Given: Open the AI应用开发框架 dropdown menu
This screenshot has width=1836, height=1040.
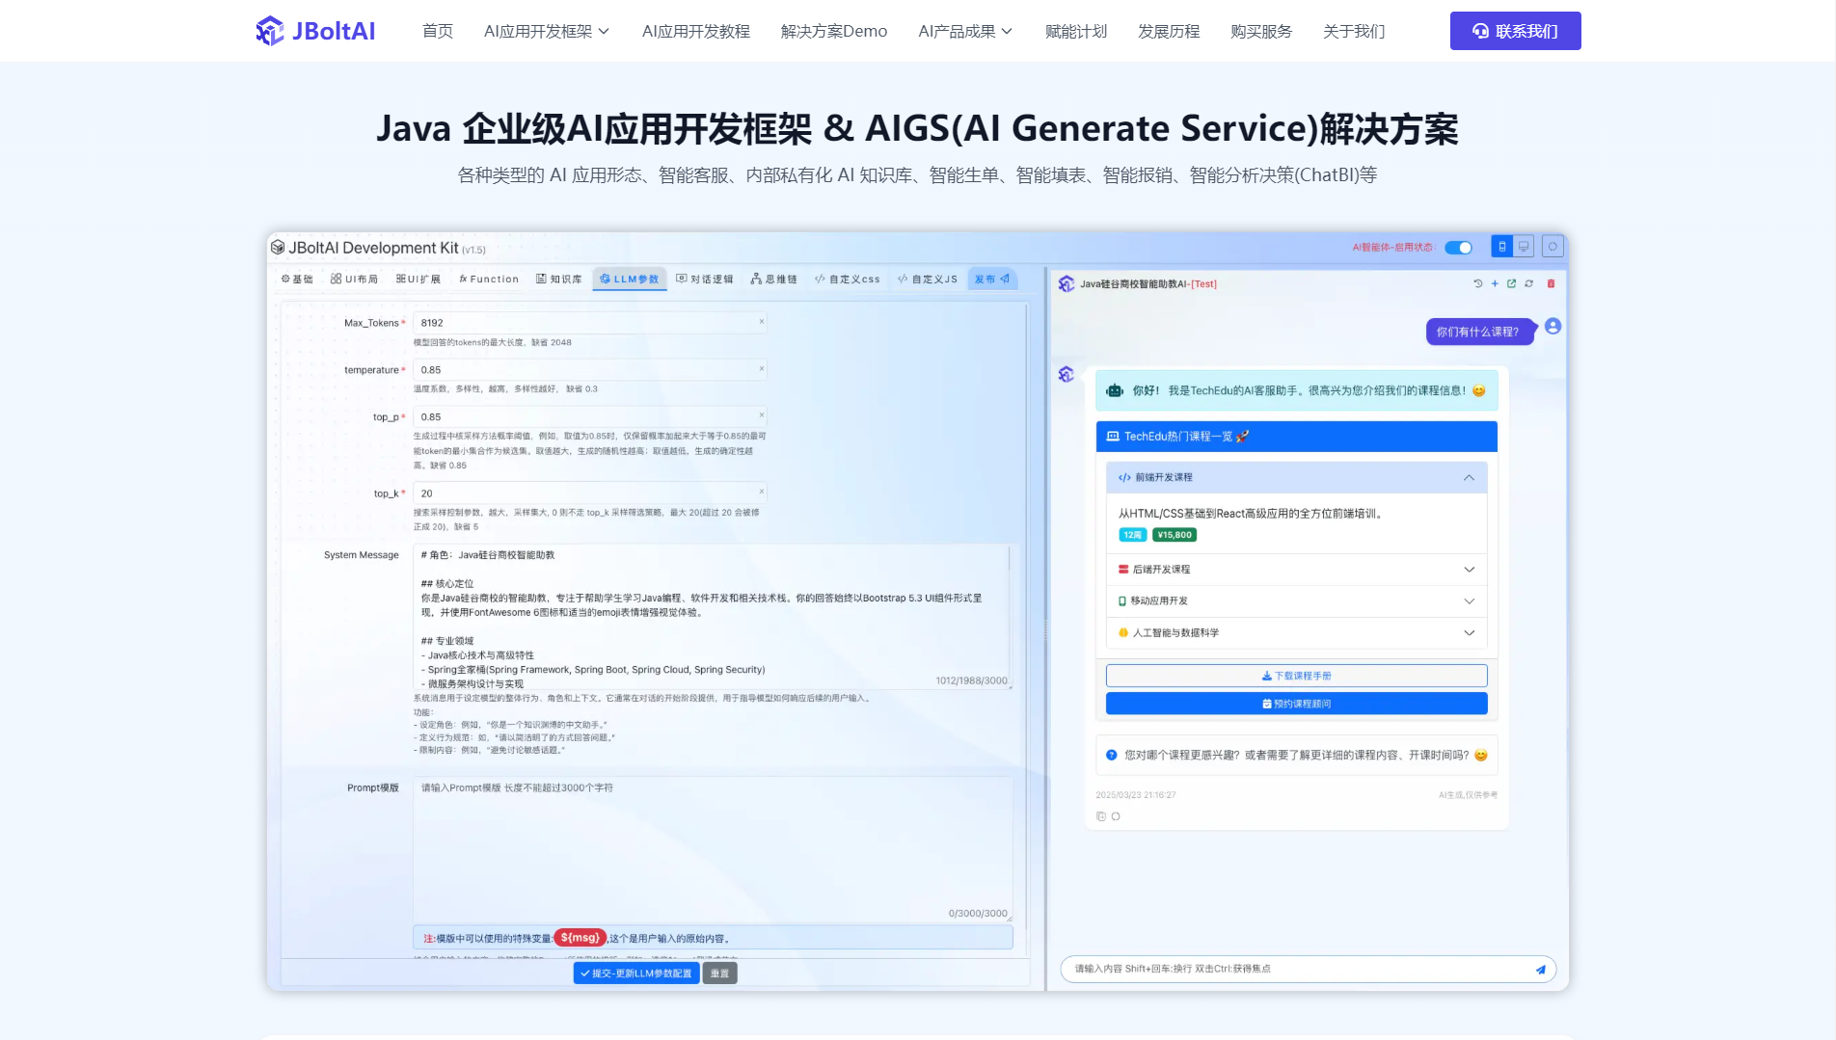Looking at the screenshot, I should pos(547,31).
